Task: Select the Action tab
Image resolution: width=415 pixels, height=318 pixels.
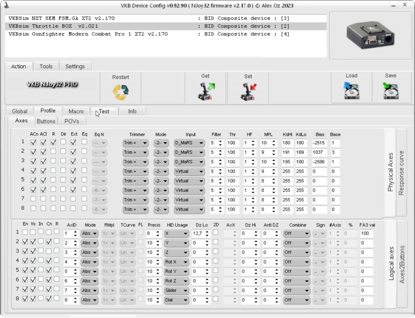Action: (x=19, y=66)
